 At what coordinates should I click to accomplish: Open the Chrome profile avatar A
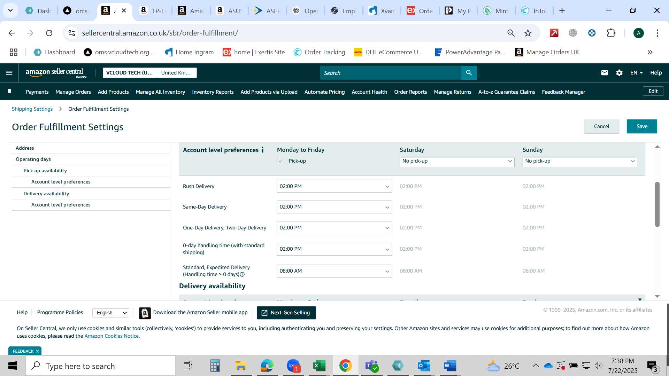coord(638,33)
